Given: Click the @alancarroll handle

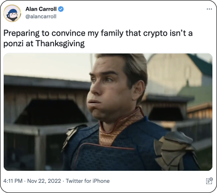Looking at the screenshot, I should (41, 16).
